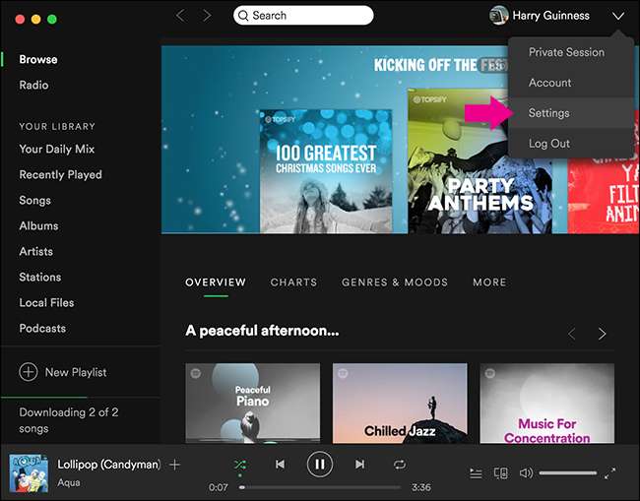The width and height of the screenshot is (640, 501).
Task: Skip to the next track
Action: click(x=359, y=465)
